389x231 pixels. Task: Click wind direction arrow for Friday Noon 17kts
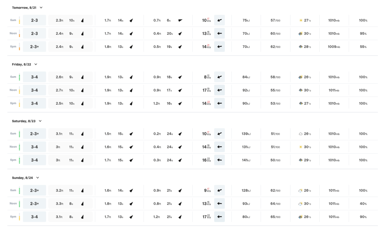pyautogui.click(x=219, y=90)
